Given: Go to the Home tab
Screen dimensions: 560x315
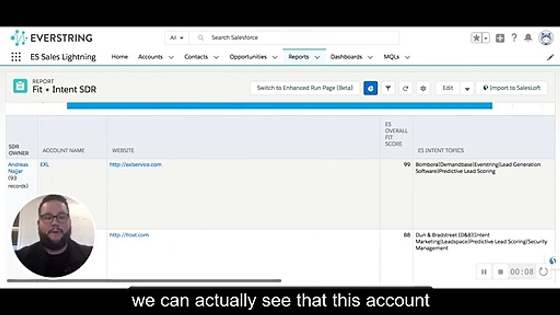Looking at the screenshot, I should (119, 57).
